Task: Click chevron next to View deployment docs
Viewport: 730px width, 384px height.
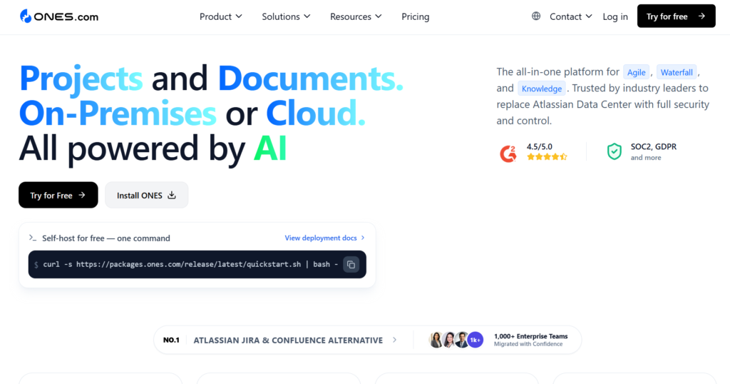Action: tap(363, 238)
